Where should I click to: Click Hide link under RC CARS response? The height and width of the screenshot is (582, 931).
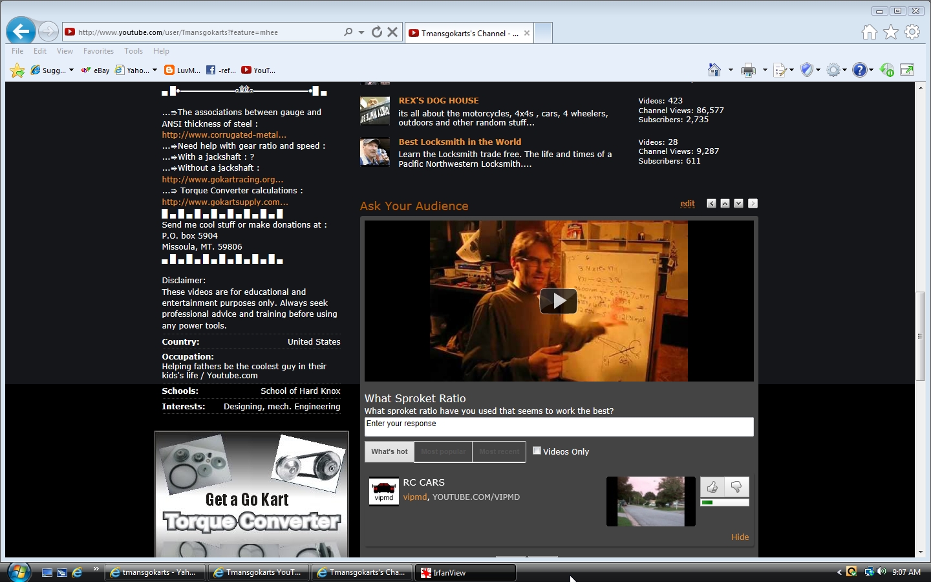(740, 537)
